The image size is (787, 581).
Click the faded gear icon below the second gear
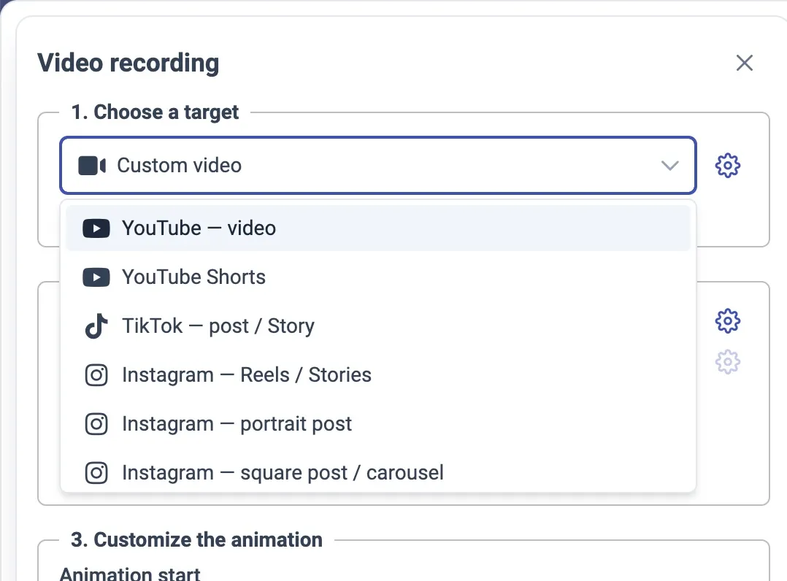click(727, 362)
